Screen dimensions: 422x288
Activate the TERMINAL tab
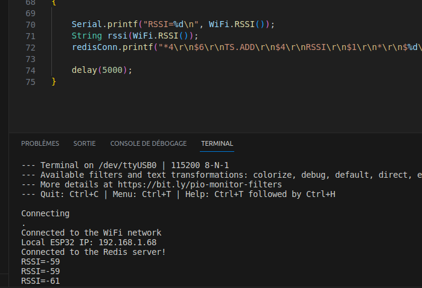pos(217,143)
